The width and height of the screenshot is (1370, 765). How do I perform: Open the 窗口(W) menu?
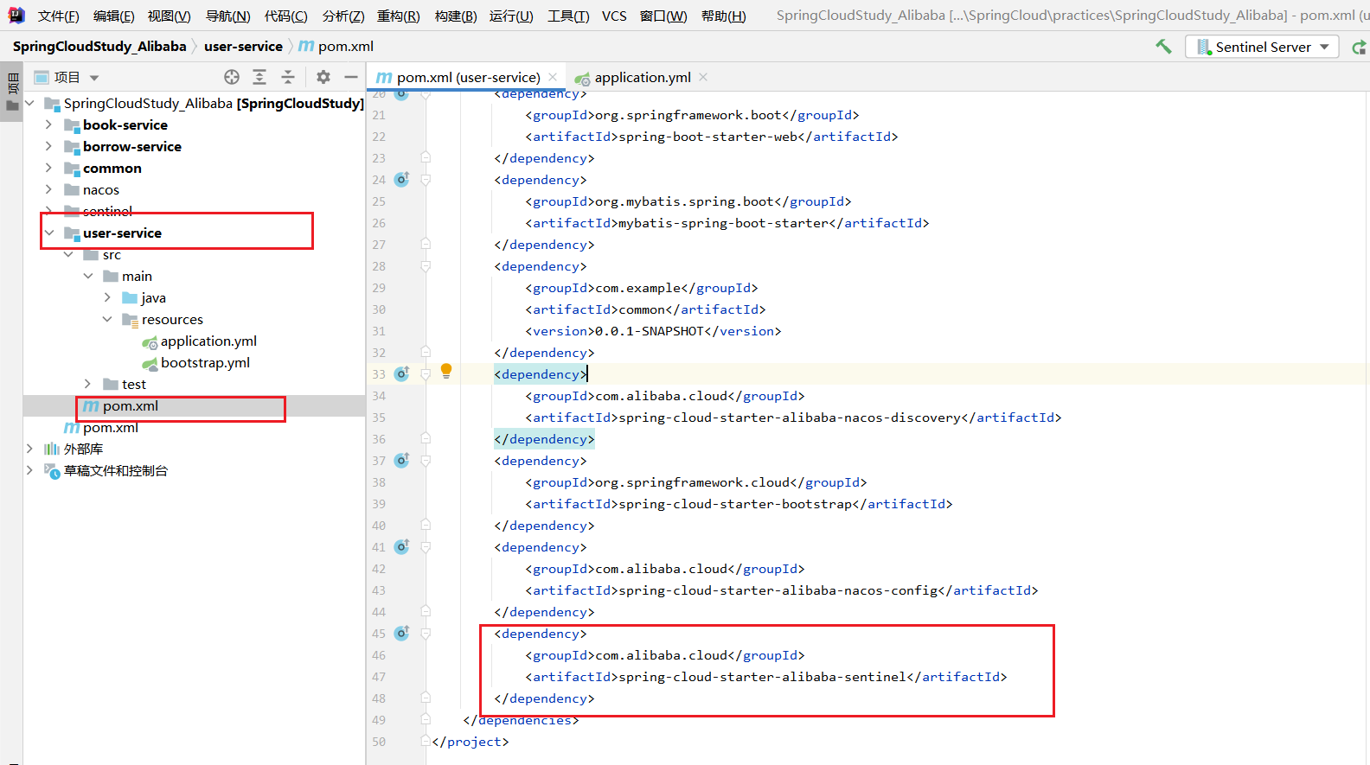(x=663, y=16)
